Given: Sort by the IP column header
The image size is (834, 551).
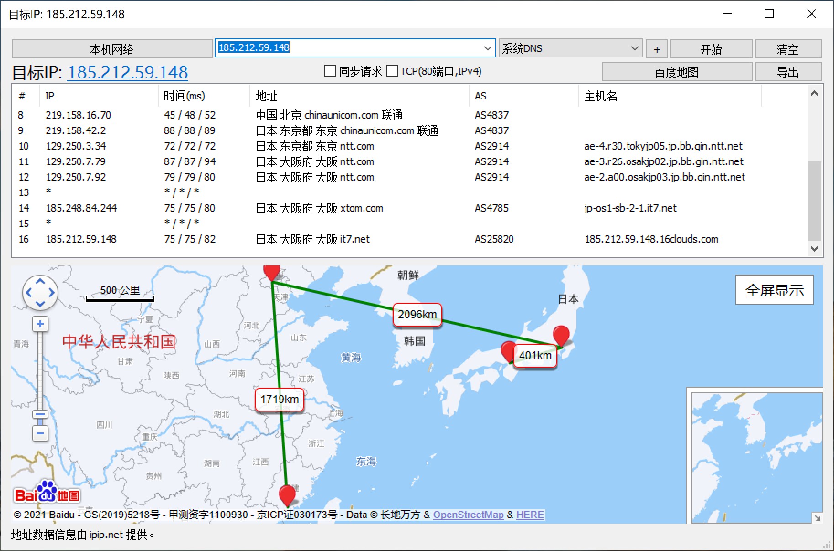Looking at the screenshot, I should click(100, 96).
